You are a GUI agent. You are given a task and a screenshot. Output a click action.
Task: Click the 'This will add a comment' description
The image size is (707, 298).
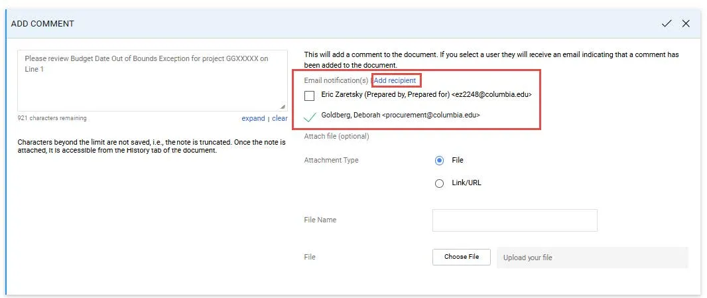491,60
